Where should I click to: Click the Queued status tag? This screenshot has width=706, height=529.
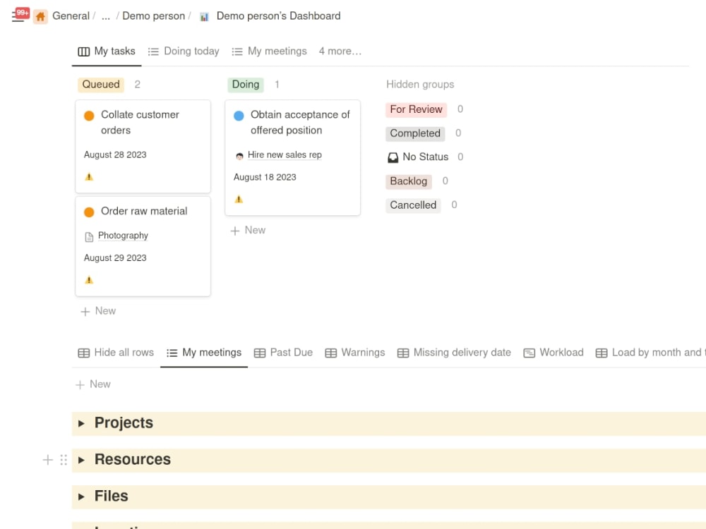point(101,85)
